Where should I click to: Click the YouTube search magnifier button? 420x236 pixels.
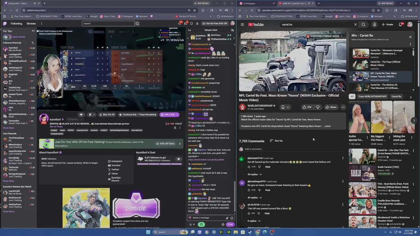pos(364,25)
